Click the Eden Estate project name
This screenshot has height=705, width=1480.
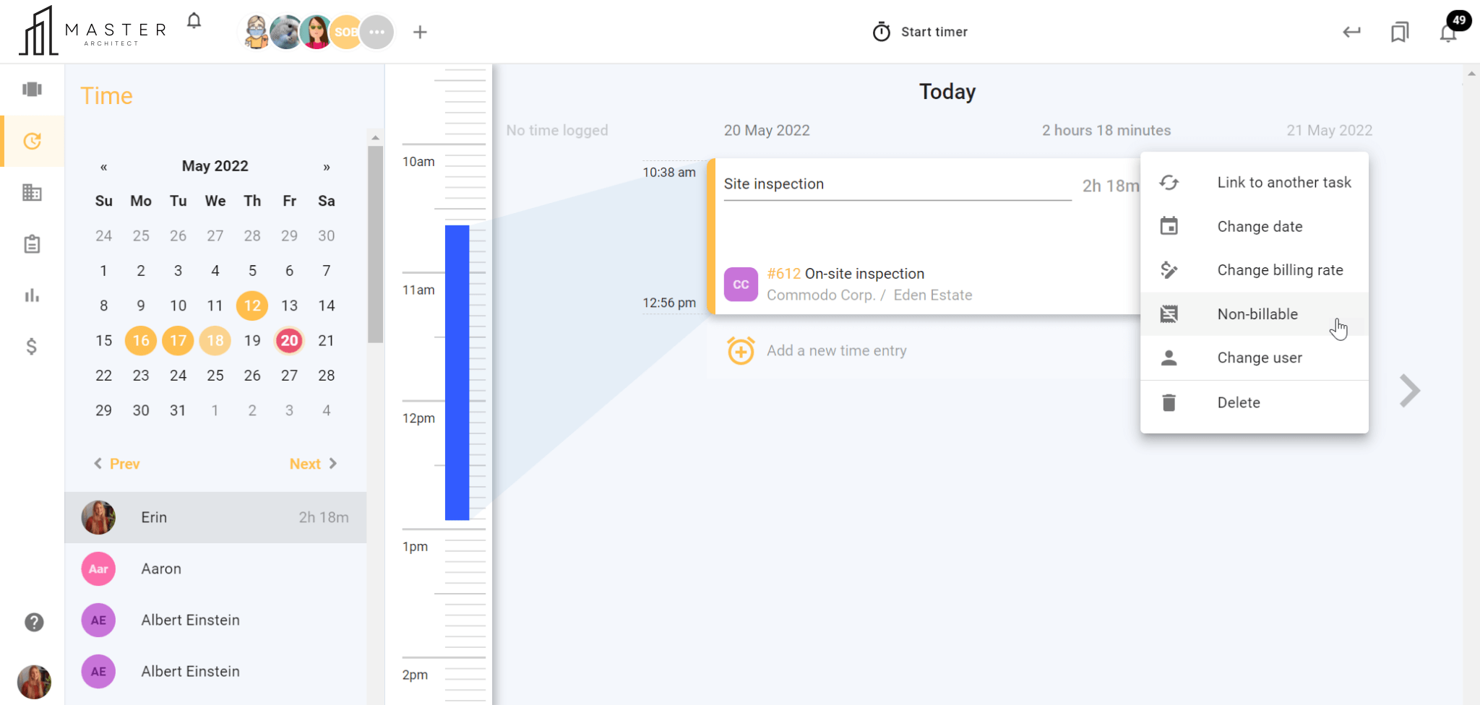tap(933, 295)
